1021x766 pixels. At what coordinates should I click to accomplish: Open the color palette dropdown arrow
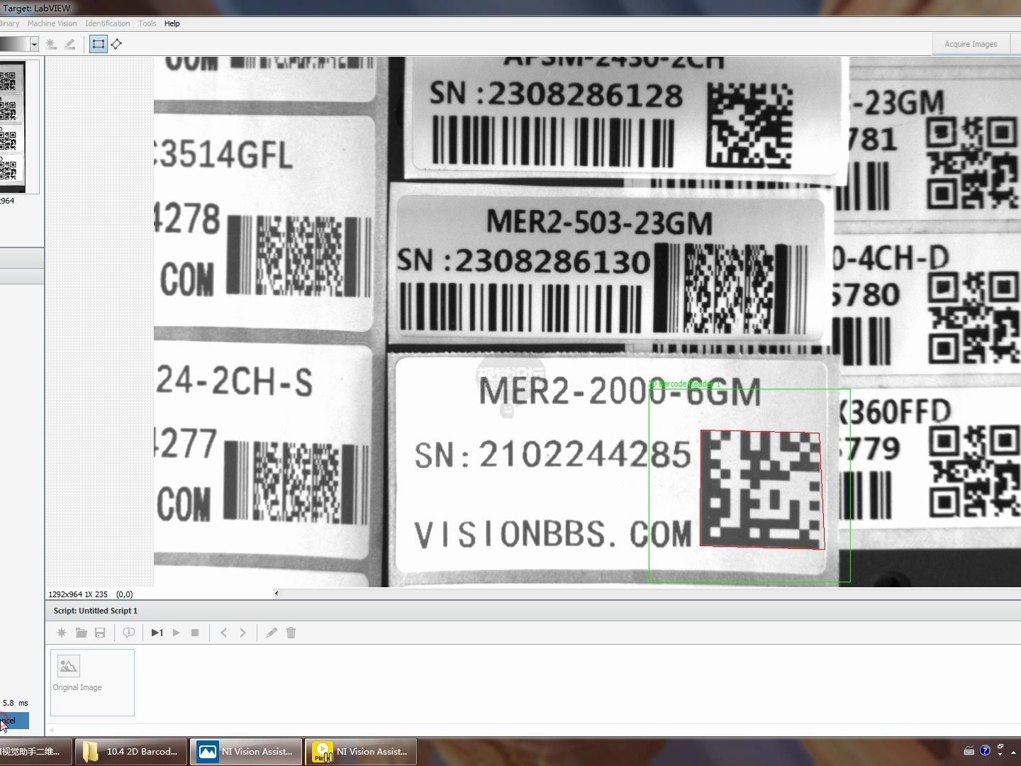[34, 44]
